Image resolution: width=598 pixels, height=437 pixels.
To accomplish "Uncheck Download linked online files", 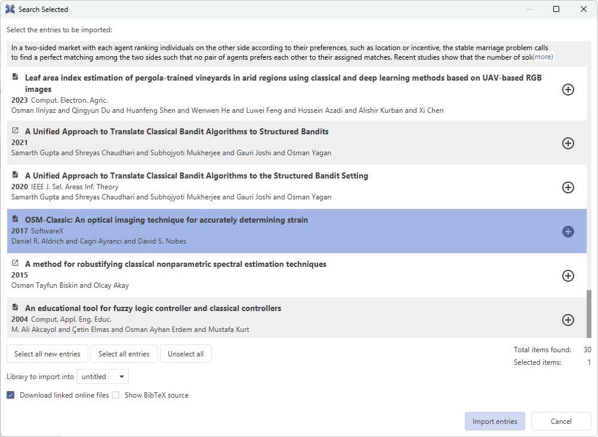I will pyautogui.click(x=11, y=395).
